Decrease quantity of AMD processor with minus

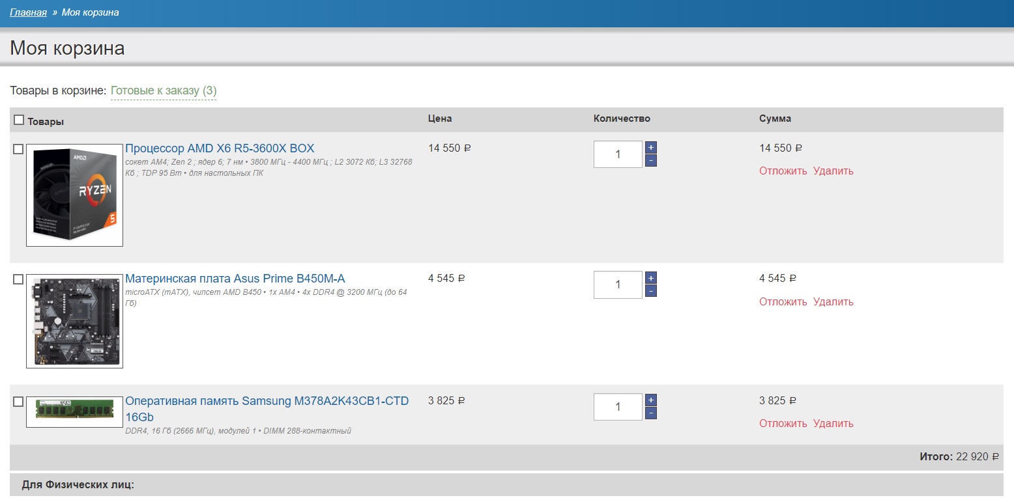click(650, 161)
